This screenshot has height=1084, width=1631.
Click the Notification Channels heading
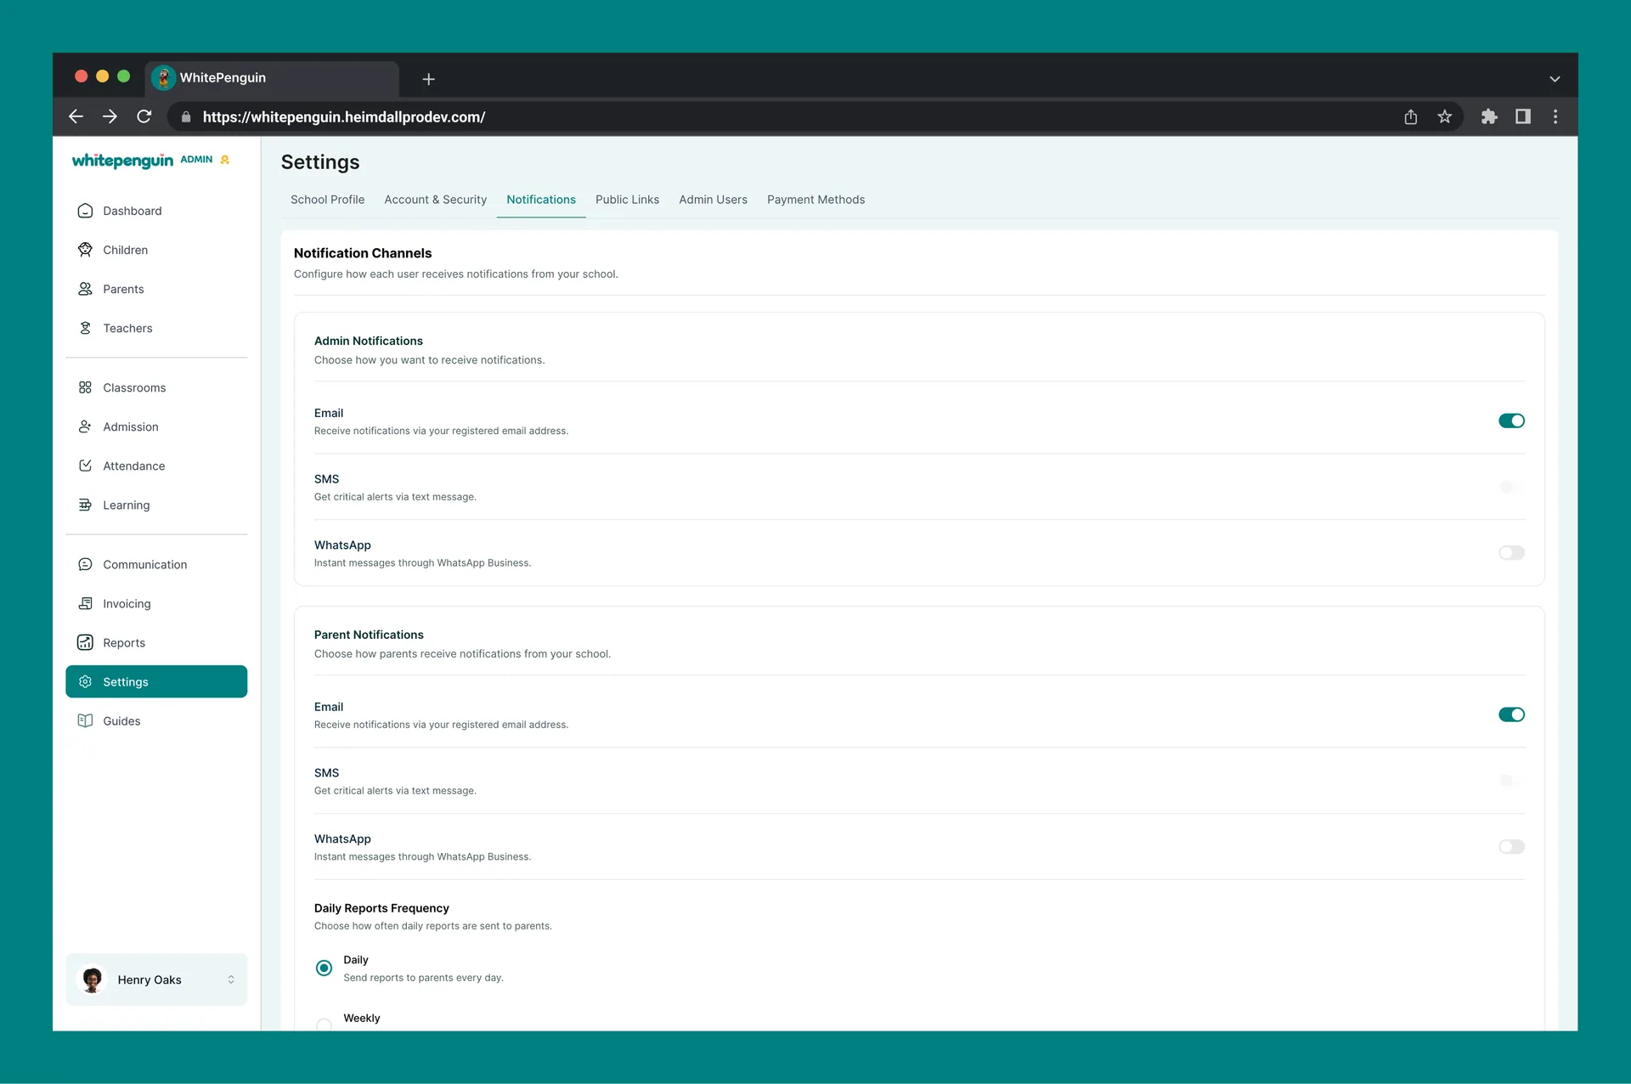[363, 253]
